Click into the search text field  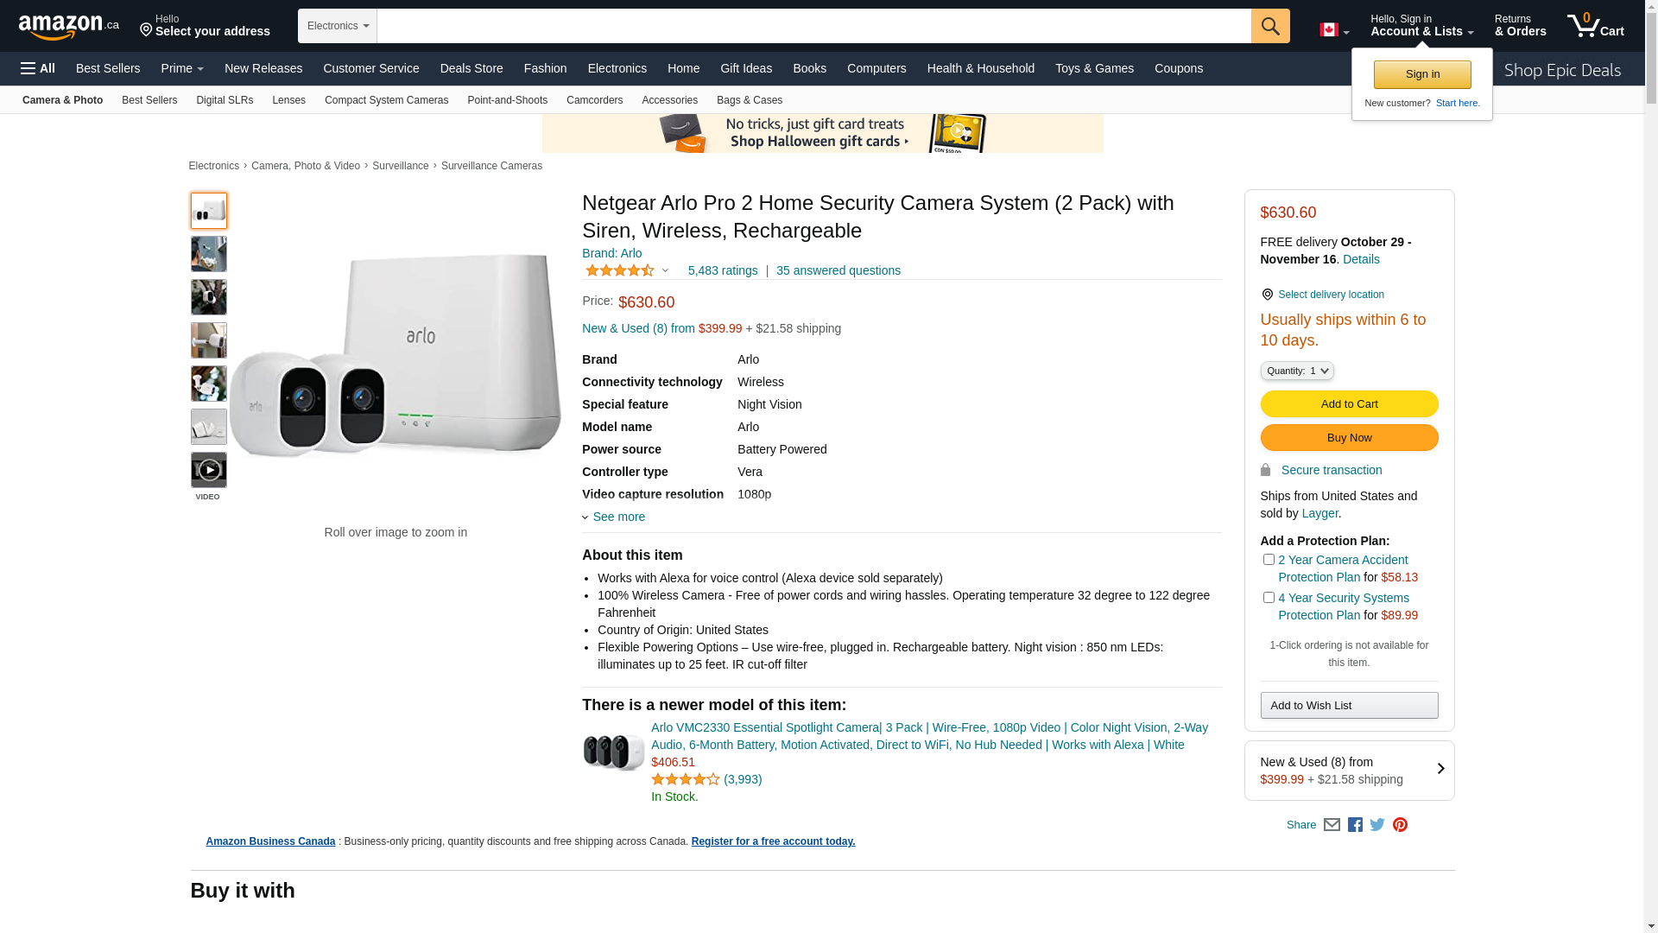click(813, 26)
